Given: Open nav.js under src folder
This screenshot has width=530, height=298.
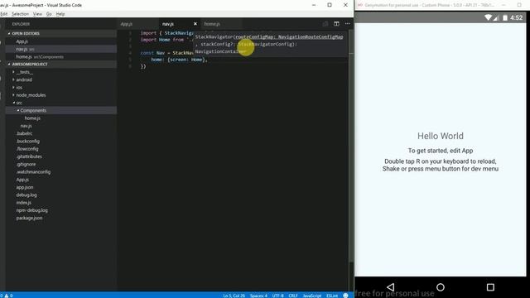Looking at the screenshot, I should pos(26,126).
